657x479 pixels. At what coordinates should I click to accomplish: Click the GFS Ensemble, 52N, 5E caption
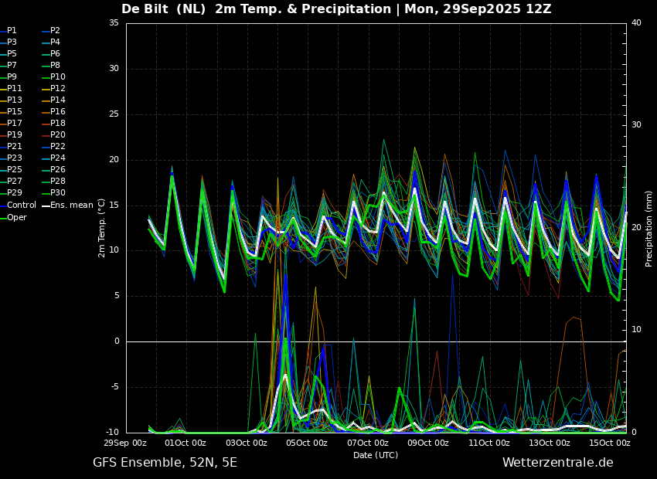coord(165,462)
